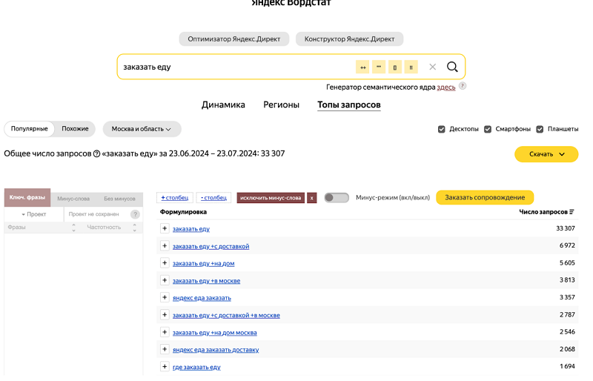Add 'заказать еду +с доставкой' with plus icon

(x=165, y=246)
